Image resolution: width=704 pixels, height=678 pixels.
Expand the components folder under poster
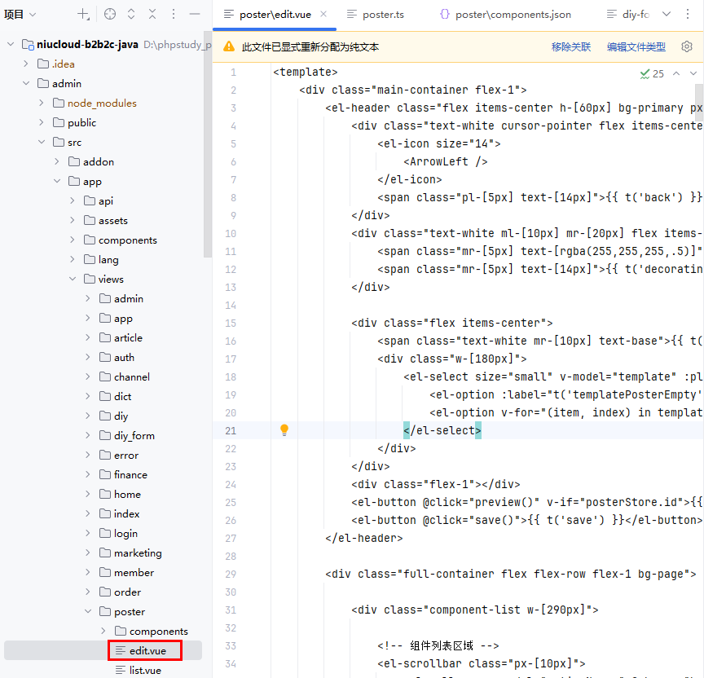coord(103,632)
